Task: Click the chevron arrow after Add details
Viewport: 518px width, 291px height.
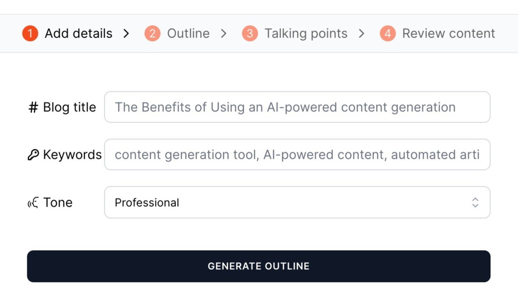Action: [x=126, y=34]
